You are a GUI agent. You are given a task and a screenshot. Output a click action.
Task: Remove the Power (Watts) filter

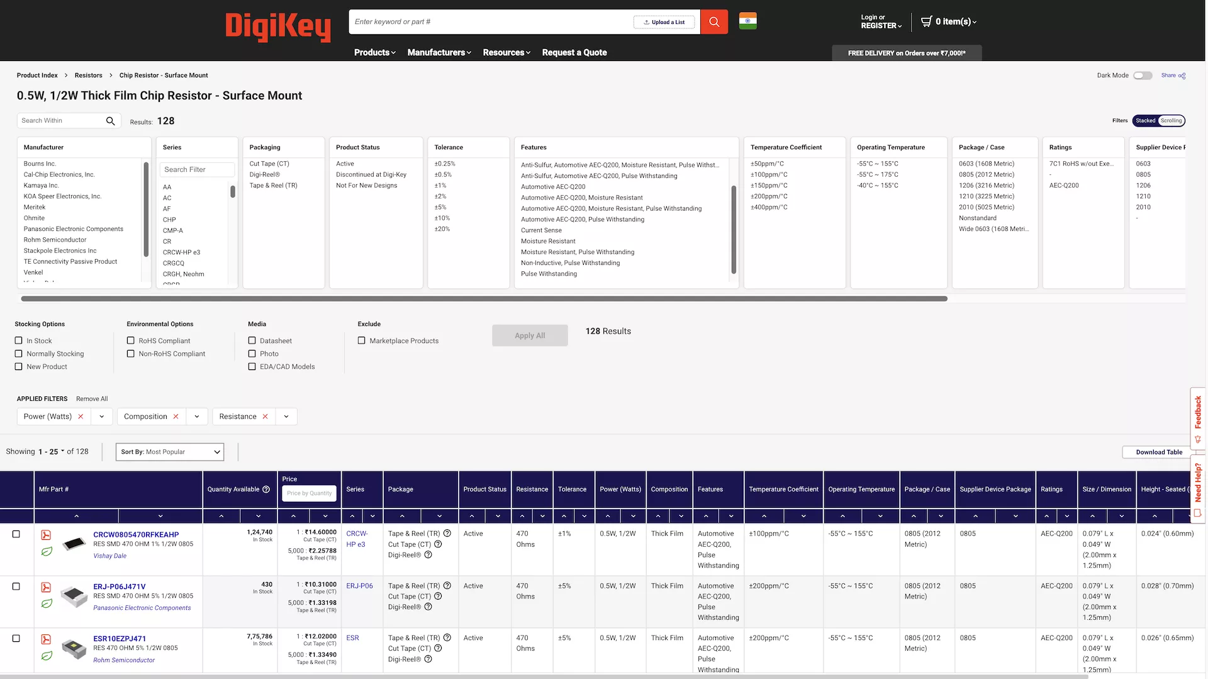[81, 417]
